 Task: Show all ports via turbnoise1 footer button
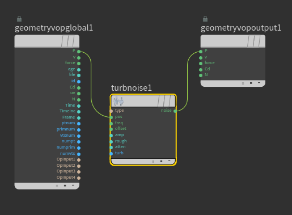click(153, 161)
